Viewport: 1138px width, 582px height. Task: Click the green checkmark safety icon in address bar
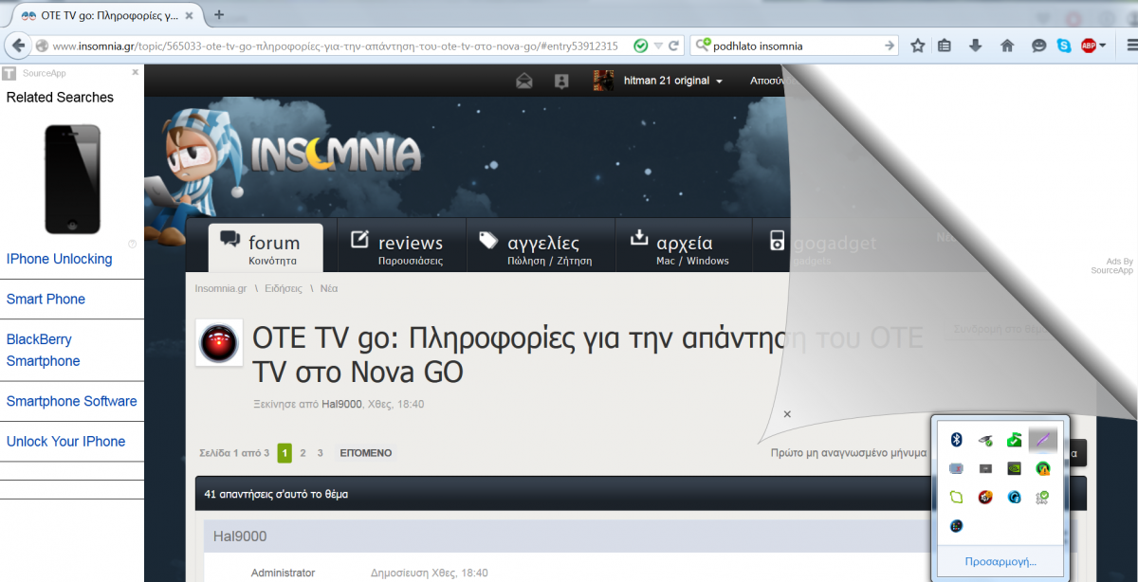click(641, 45)
